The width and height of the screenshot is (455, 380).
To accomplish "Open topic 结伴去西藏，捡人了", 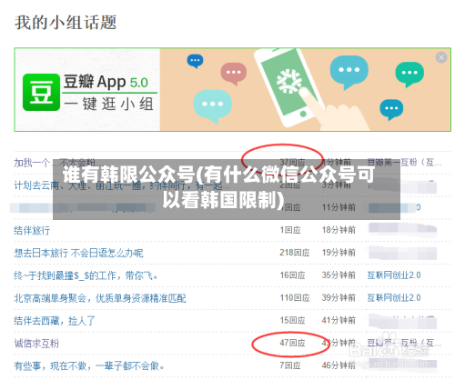I will tap(55, 321).
